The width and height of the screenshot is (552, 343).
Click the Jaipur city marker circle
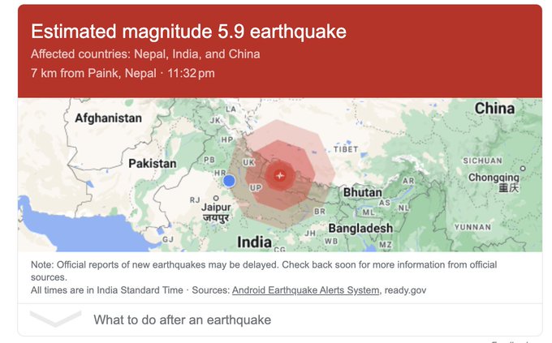[216, 199]
